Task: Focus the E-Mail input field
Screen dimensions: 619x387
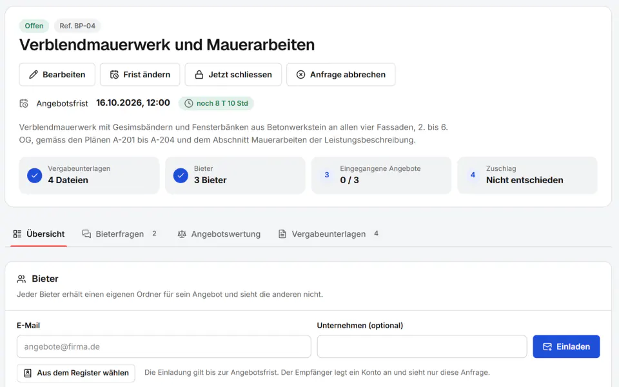Action: tap(164, 347)
